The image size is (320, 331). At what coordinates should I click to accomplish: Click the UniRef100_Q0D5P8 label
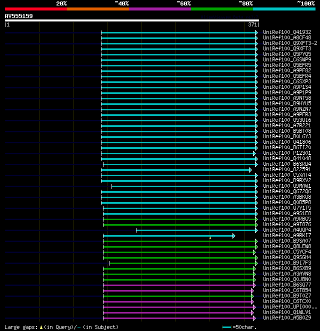click(287, 202)
